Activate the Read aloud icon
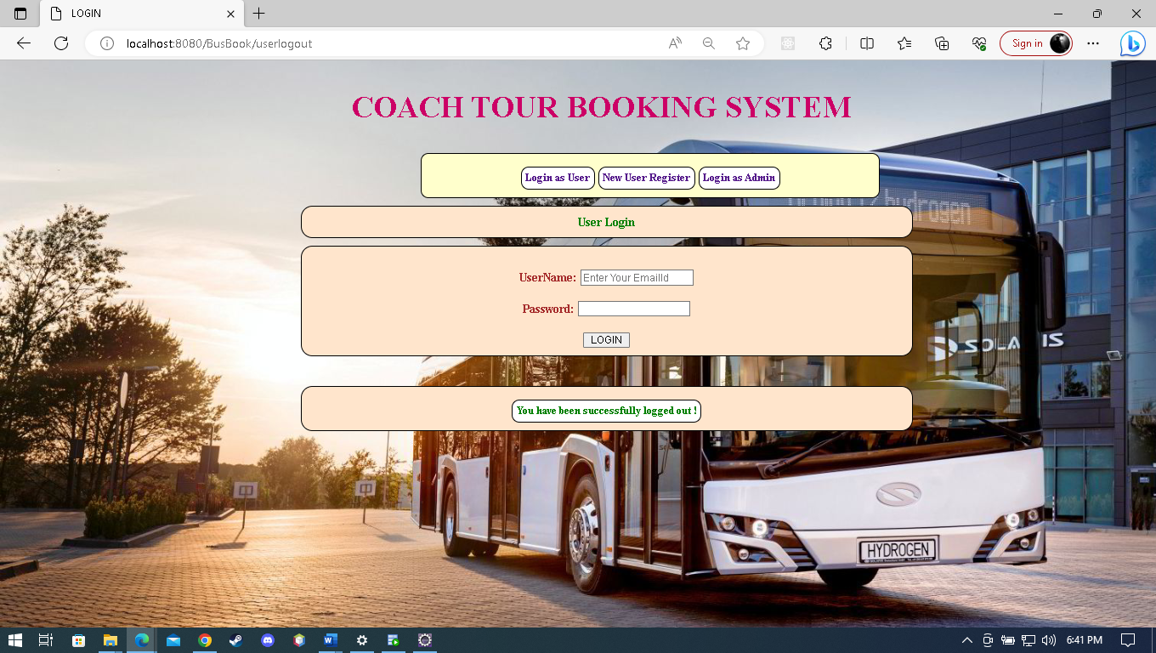 pos(674,43)
